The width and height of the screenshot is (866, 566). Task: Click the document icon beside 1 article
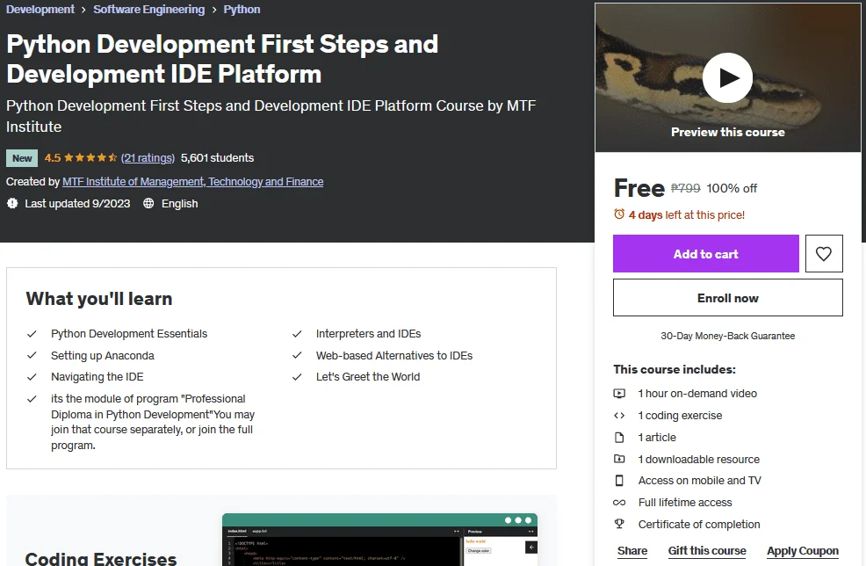619,437
